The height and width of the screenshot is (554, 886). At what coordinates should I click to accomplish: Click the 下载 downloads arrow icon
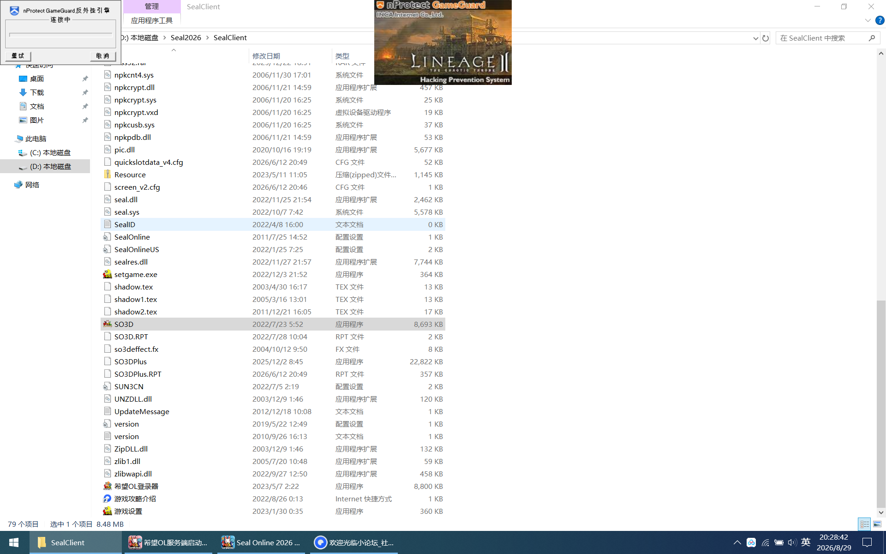coord(23,92)
